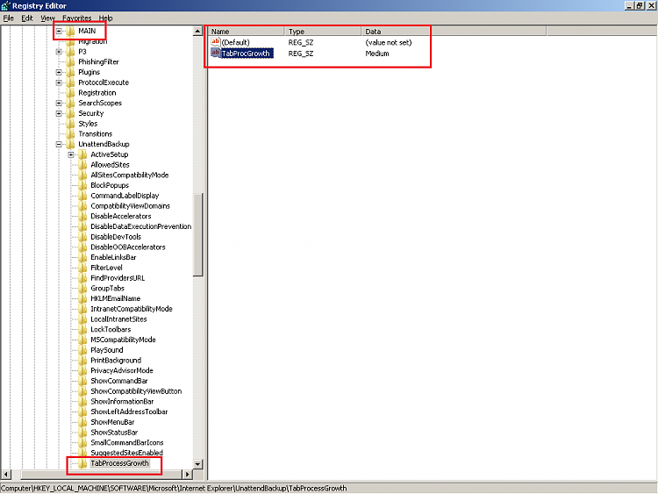Click the Medium data value
The height and width of the screenshot is (494, 658).
[377, 54]
